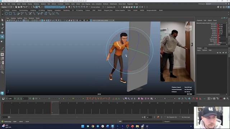Click the search icon at animBot toolbar end
Viewport: 230px width, 129px height.
click(x=227, y=99)
